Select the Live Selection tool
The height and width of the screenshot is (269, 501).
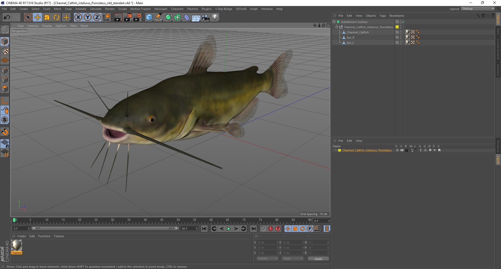click(x=28, y=17)
